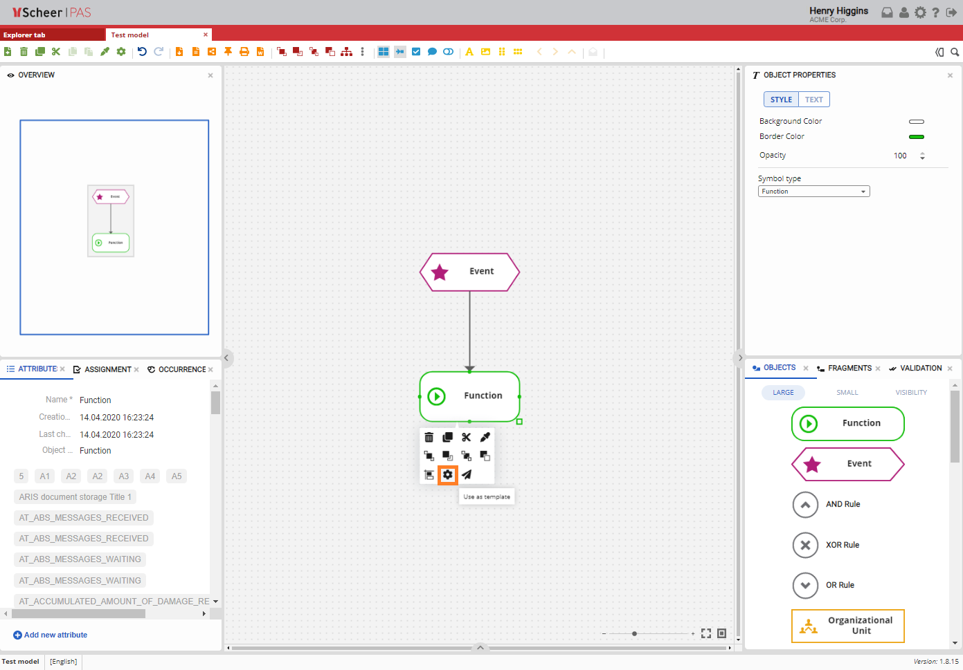963x670 pixels.
Task: Select the LARGE objects view option
Action: click(784, 393)
